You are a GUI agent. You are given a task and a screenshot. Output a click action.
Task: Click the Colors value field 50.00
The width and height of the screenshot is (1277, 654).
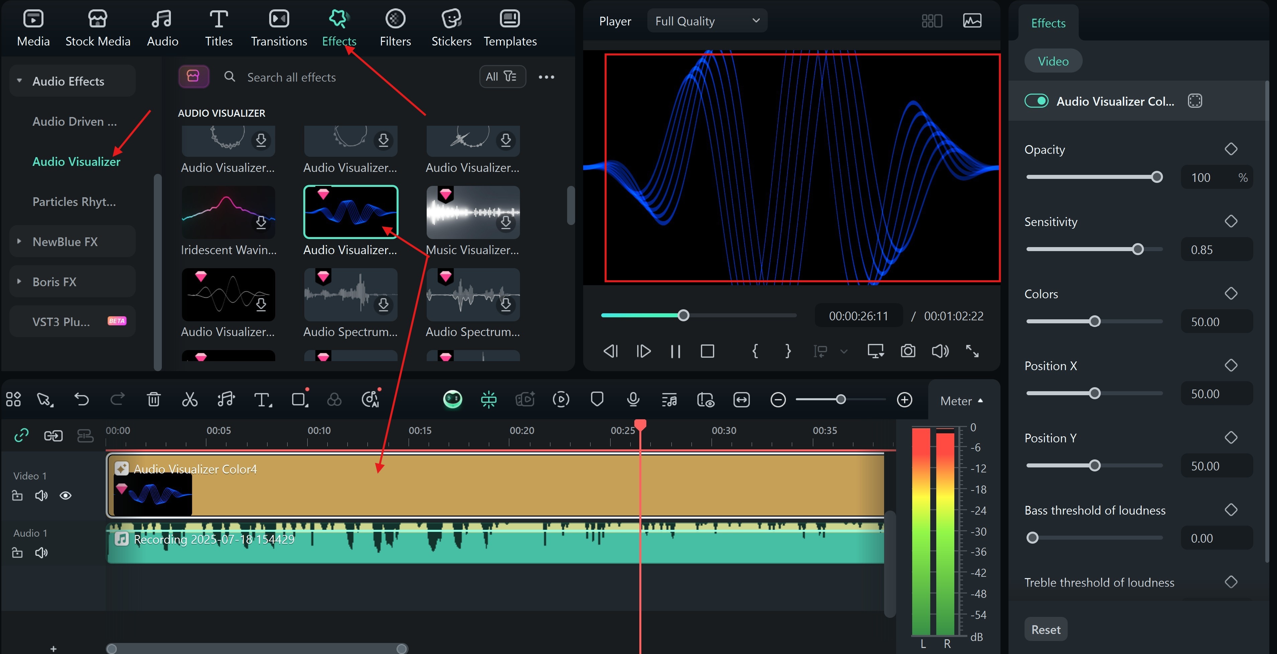(1216, 322)
